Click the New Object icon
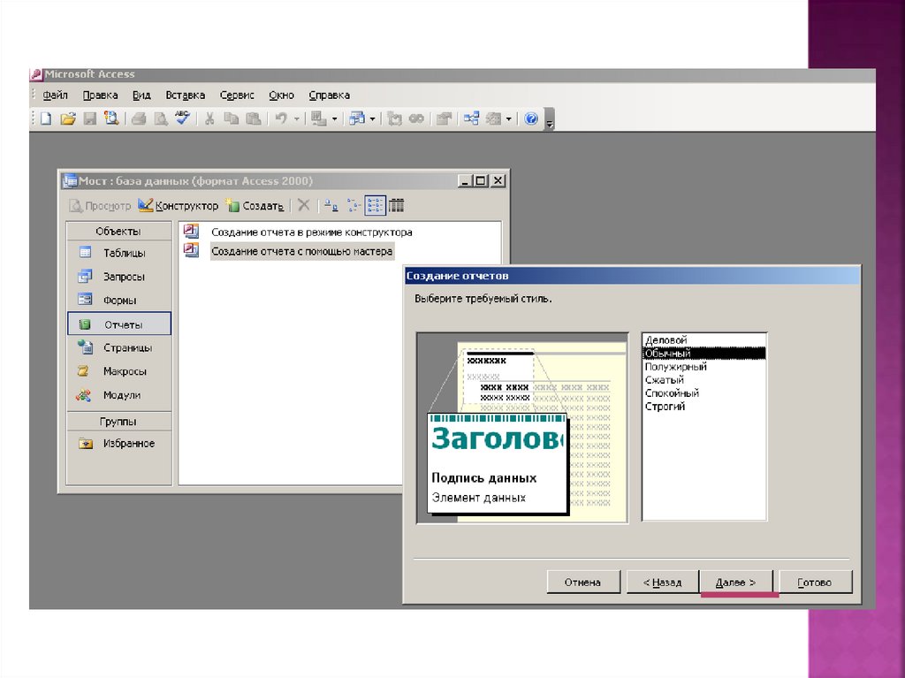The width and height of the screenshot is (905, 678). pos(493,119)
